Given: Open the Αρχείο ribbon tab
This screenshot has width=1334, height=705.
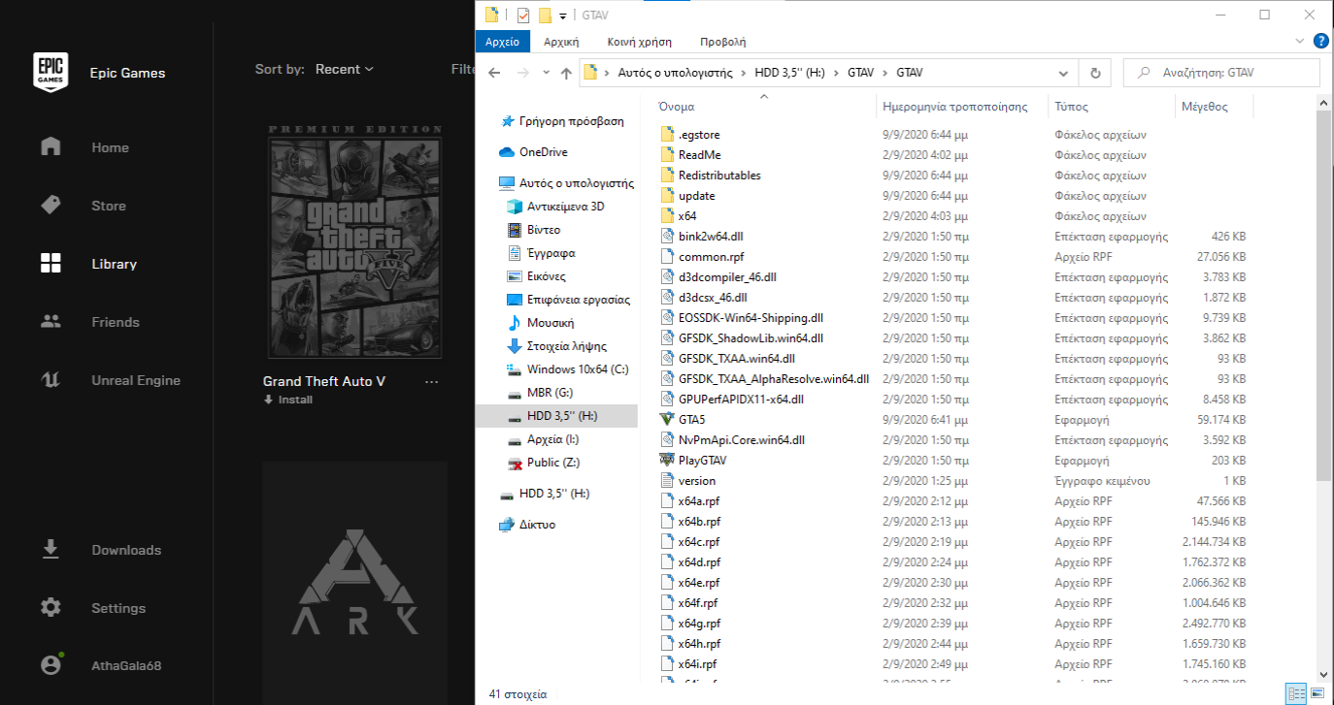Looking at the screenshot, I should click(x=503, y=42).
